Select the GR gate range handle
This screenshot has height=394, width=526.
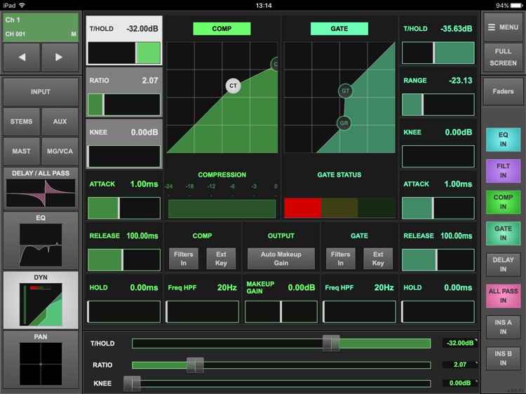point(344,123)
